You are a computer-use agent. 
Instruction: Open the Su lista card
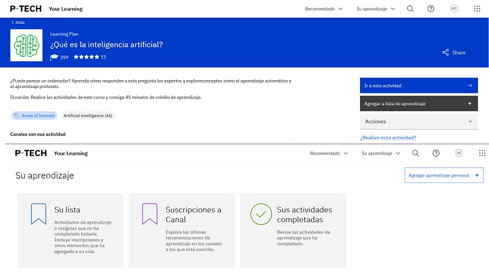(70, 230)
